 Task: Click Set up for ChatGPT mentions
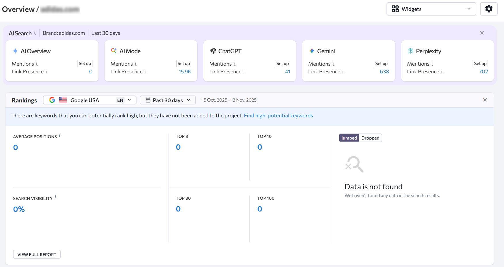pyautogui.click(x=283, y=64)
